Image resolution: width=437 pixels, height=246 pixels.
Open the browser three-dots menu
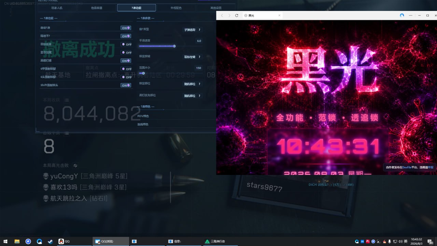(411, 15)
